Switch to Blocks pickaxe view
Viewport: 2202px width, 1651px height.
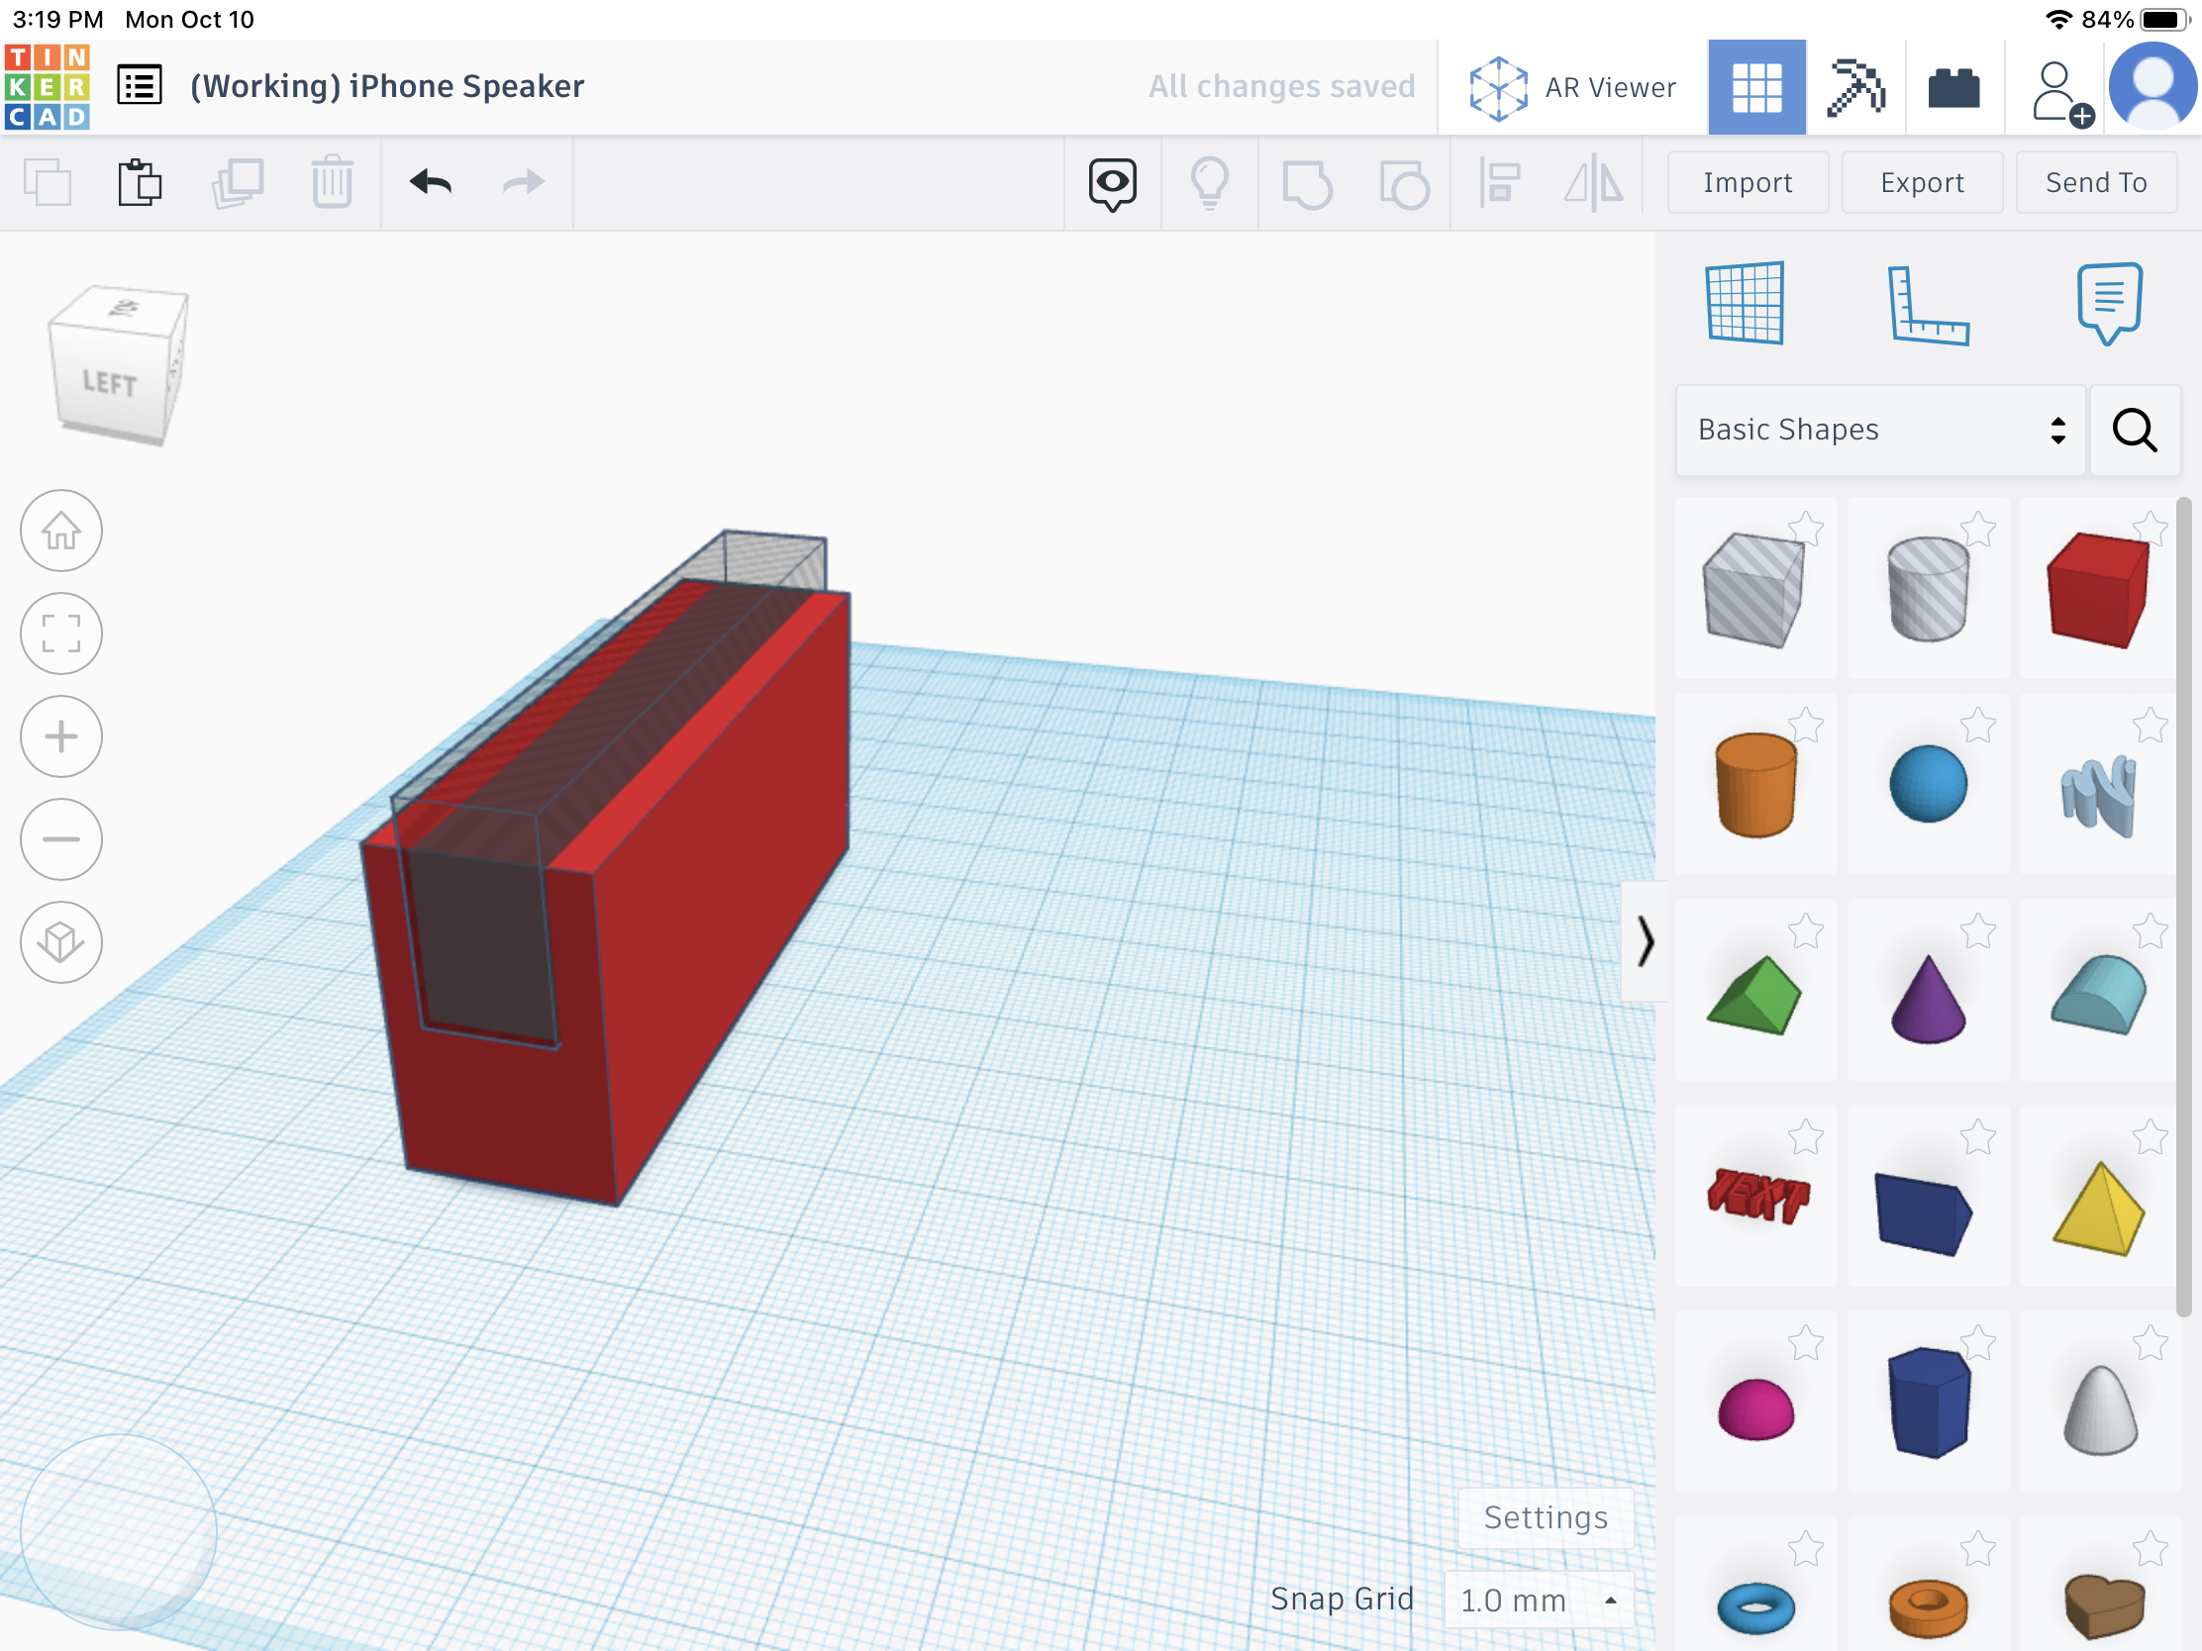tap(1855, 87)
